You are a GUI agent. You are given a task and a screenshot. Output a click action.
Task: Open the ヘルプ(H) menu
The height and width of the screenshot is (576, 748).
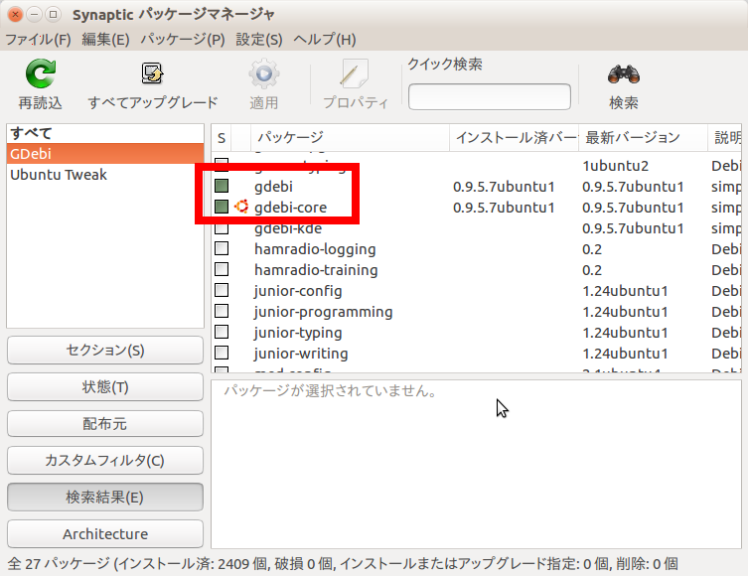pos(325,39)
